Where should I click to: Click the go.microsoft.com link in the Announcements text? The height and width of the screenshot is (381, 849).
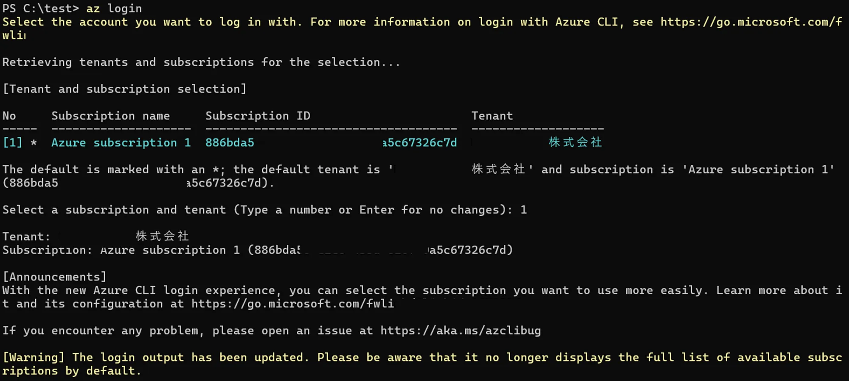click(292, 304)
